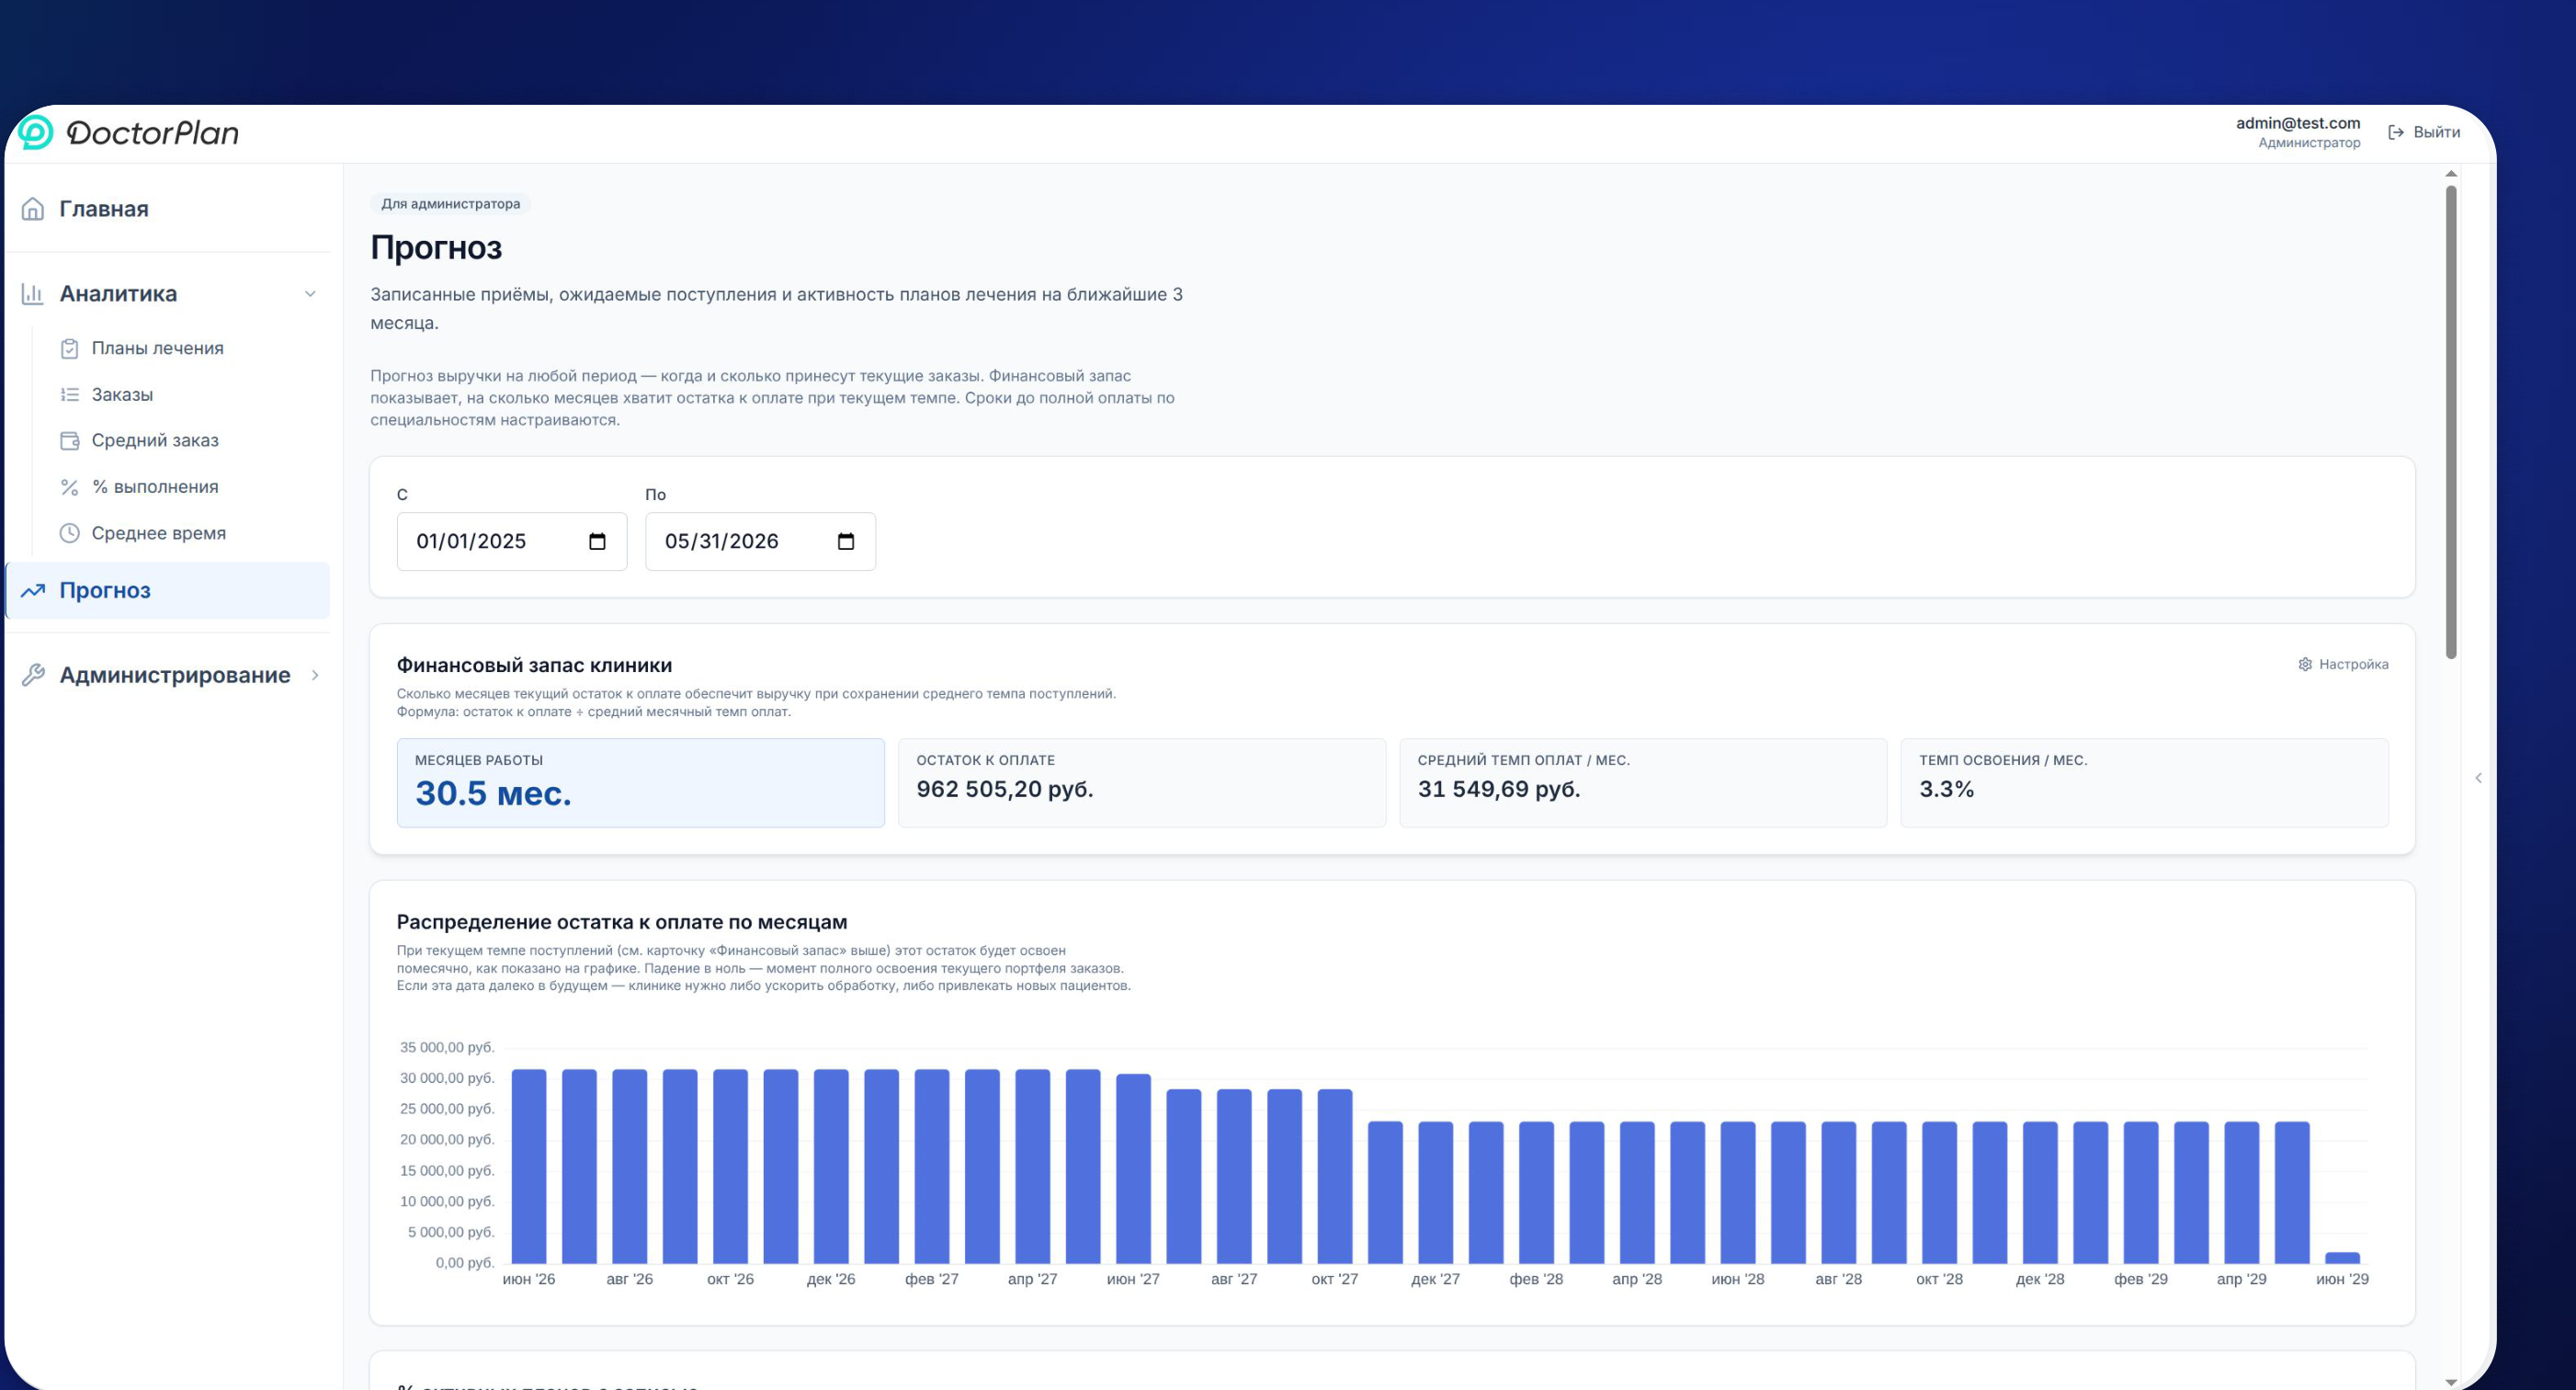Click the Темп освоения 3.3% card
Screen dimensions: 2576x1390
tap(2144, 783)
